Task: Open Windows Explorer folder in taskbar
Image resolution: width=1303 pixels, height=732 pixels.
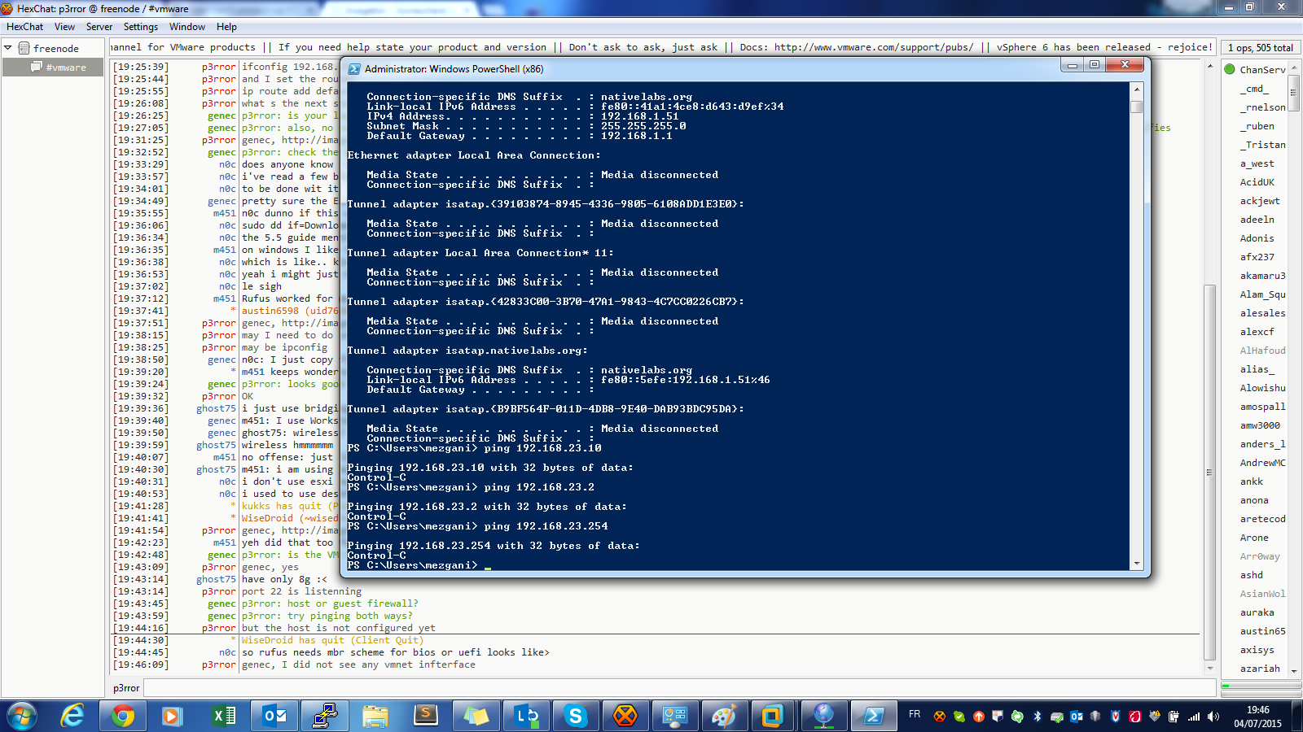Action: click(375, 716)
